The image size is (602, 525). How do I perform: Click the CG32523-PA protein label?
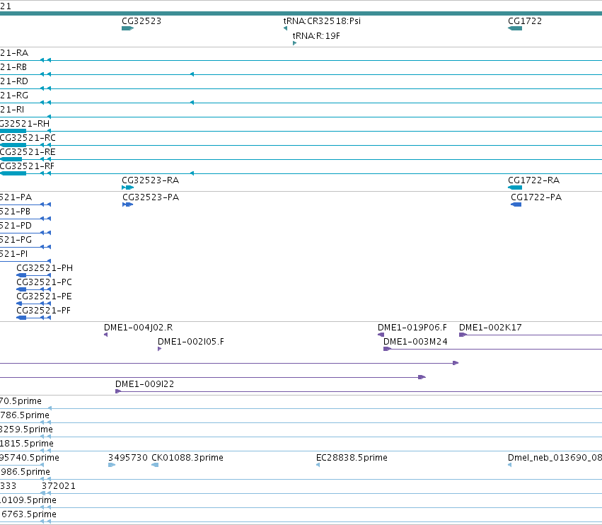click(151, 197)
